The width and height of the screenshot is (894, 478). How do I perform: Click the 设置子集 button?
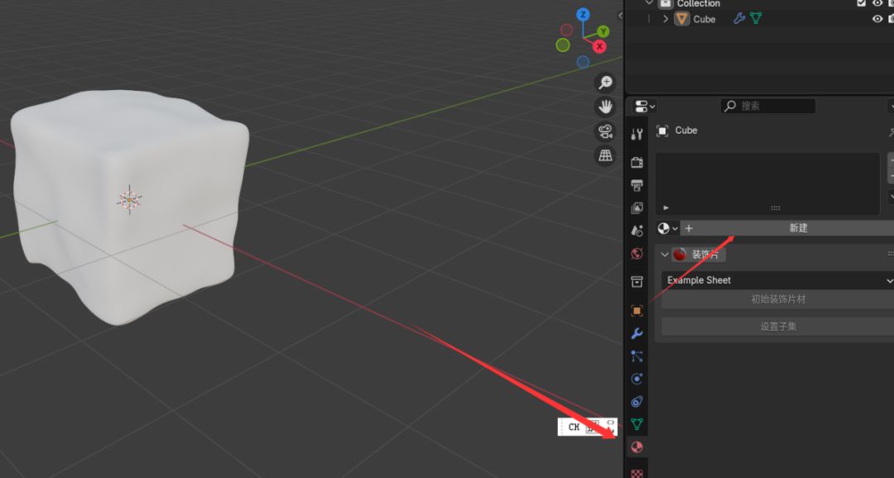(x=778, y=327)
